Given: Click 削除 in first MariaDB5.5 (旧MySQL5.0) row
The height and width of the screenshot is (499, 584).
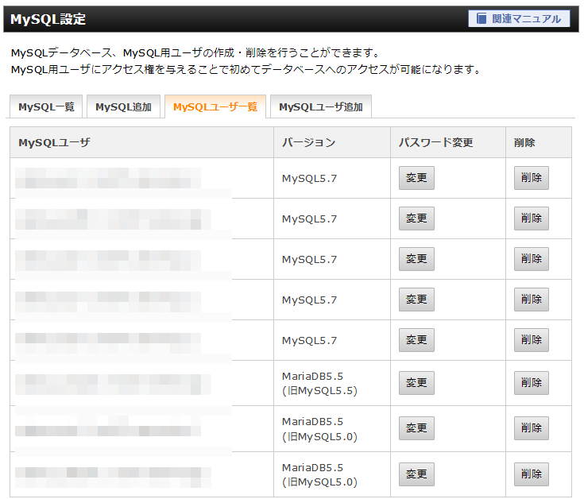Looking at the screenshot, I should (x=532, y=428).
